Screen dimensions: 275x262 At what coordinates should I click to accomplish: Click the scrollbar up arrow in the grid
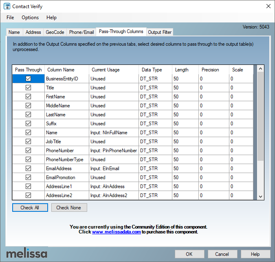click(260, 69)
